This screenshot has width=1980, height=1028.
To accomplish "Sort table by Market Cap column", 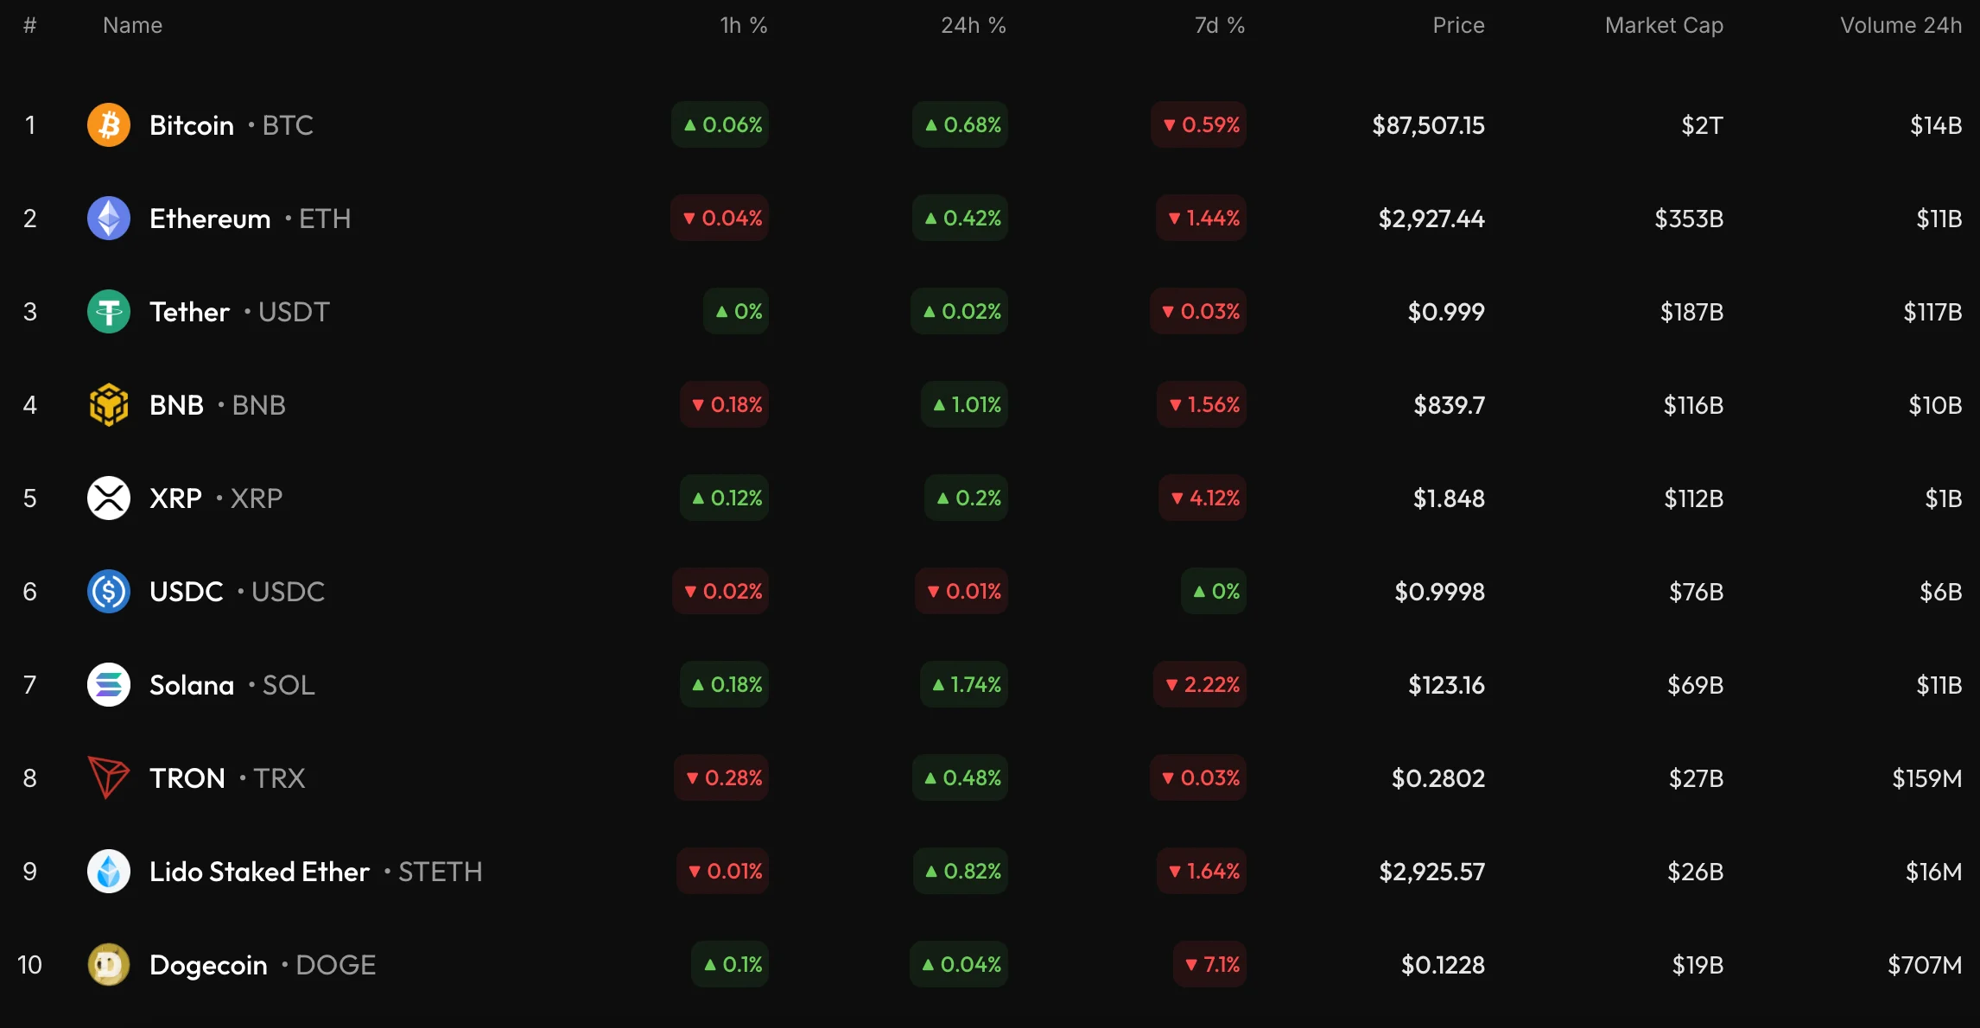I will (1664, 26).
